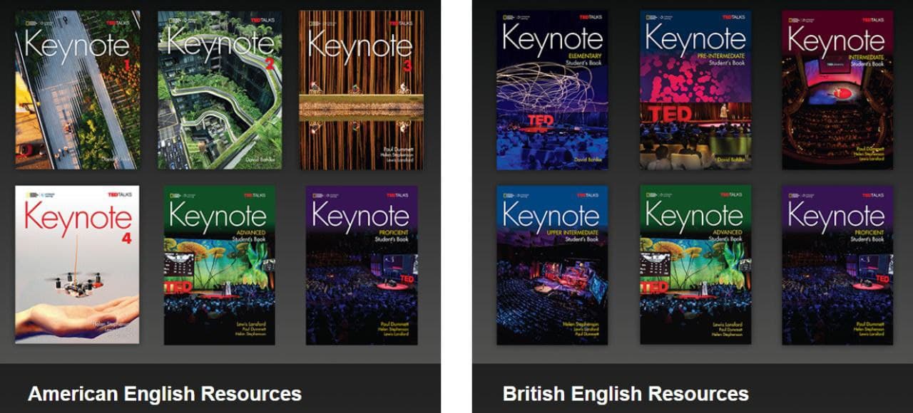This screenshot has width=913, height=413.
Task: Open British English Resources section
Action: click(x=626, y=393)
